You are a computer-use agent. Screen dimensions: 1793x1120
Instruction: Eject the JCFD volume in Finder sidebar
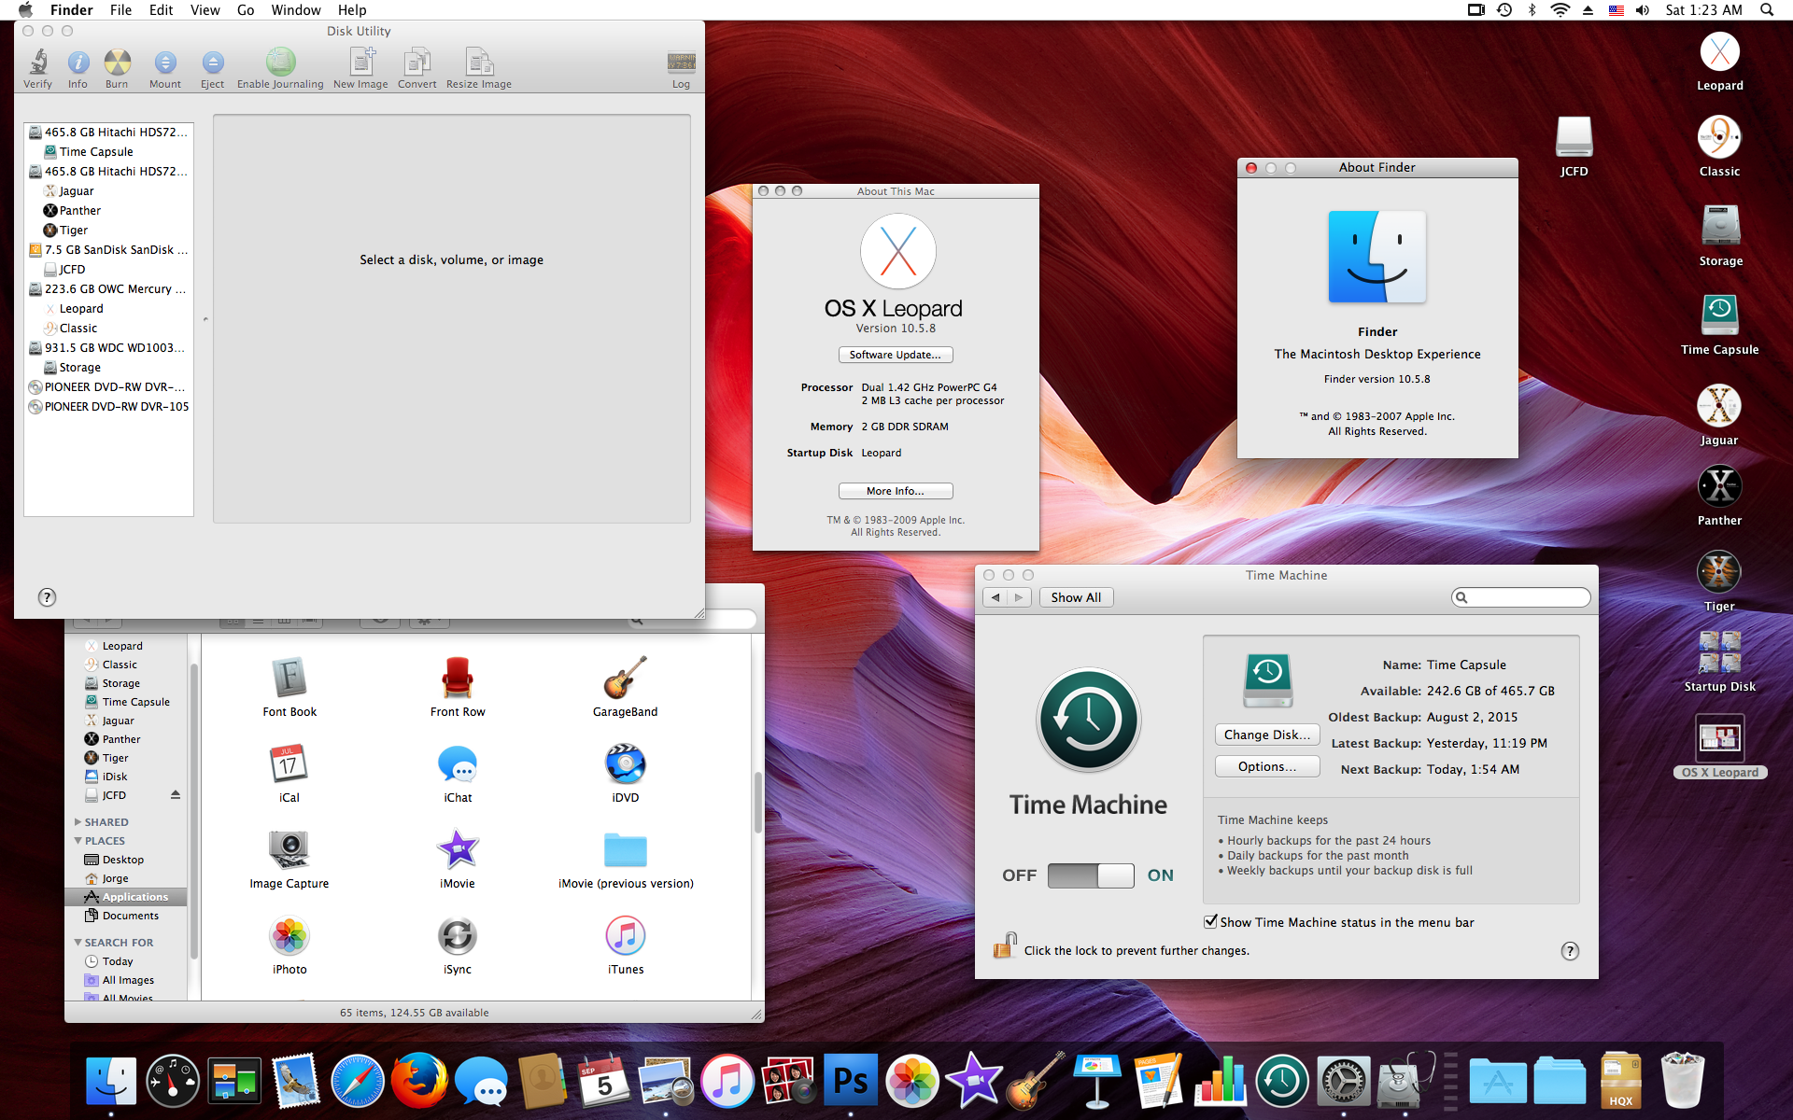click(x=175, y=794)
